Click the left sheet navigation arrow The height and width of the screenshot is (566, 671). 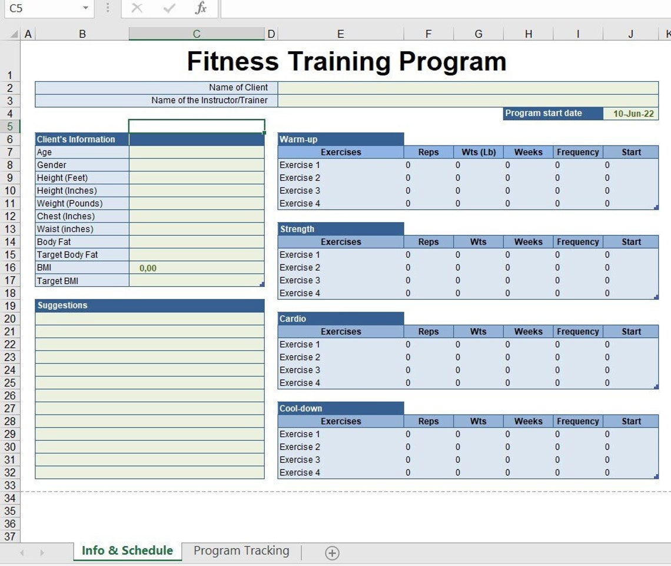coord(22,552)
